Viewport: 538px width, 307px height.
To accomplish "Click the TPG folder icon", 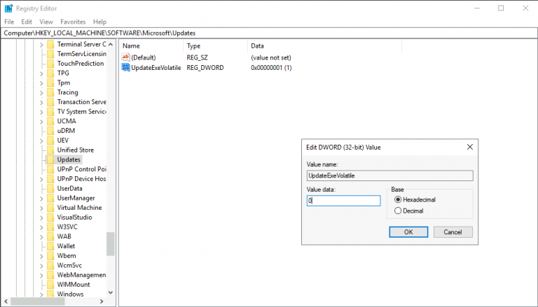I will click(50, 73).
